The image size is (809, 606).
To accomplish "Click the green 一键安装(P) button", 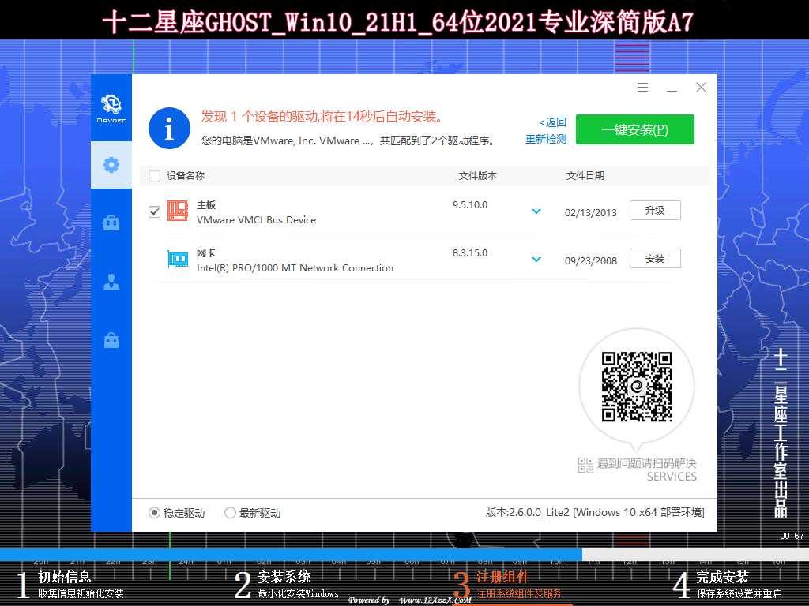I will [635, 129].
